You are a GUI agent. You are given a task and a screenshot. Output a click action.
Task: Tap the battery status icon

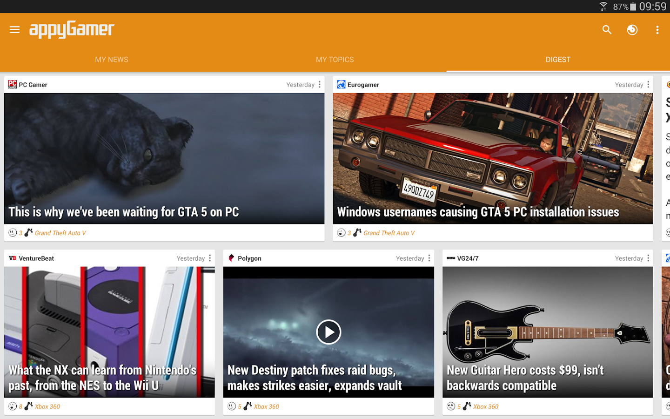tap(633, 7)
